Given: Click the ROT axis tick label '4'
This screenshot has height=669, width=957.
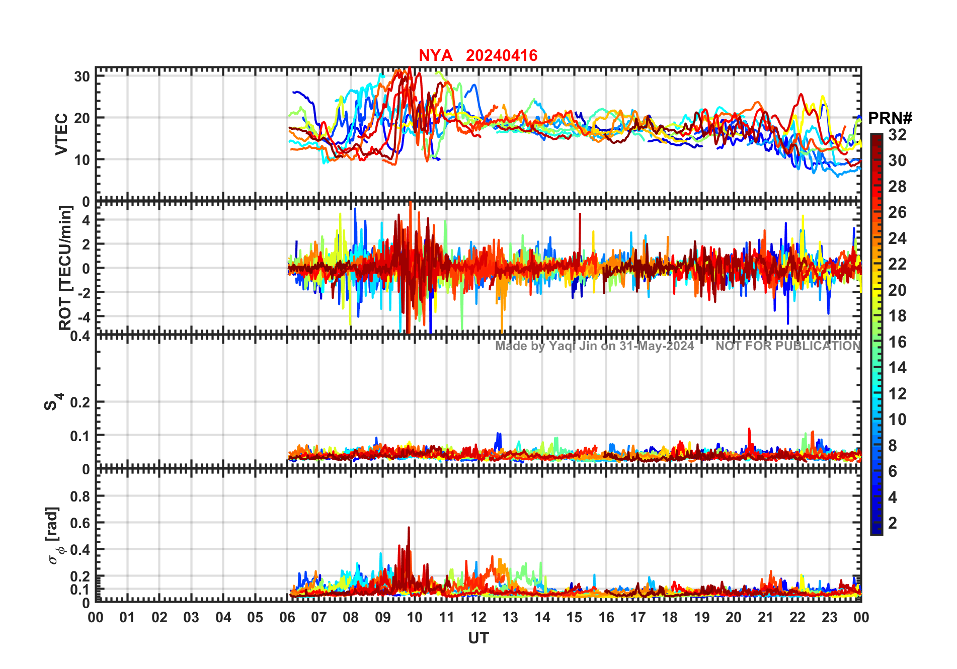Looking at the screenshot, I should tap(86, 220).
